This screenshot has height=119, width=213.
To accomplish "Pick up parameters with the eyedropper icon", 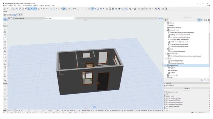I will click(x=20, y=9).
